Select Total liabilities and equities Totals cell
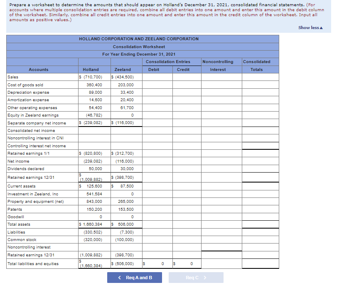The image size is (354, 285). [261, 263]
